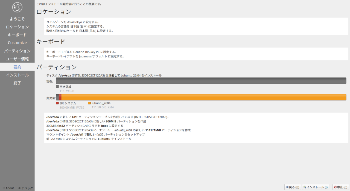The height and width of the screenshot is (191, 350).
Task: Select the キーボード sidebar step
Action: point(17,35)
